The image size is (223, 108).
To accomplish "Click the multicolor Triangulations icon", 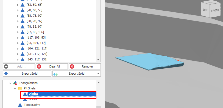I will click(x=15, y=83).
